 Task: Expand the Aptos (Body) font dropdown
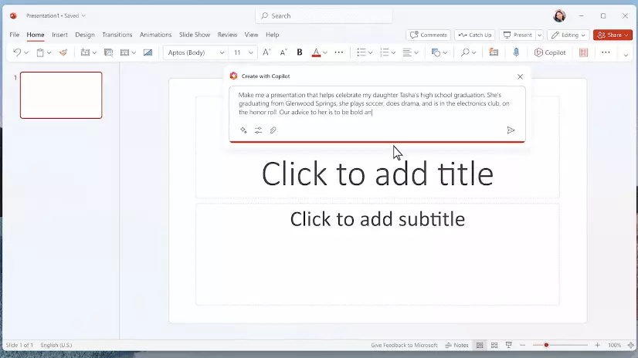[x=222, y=52]
